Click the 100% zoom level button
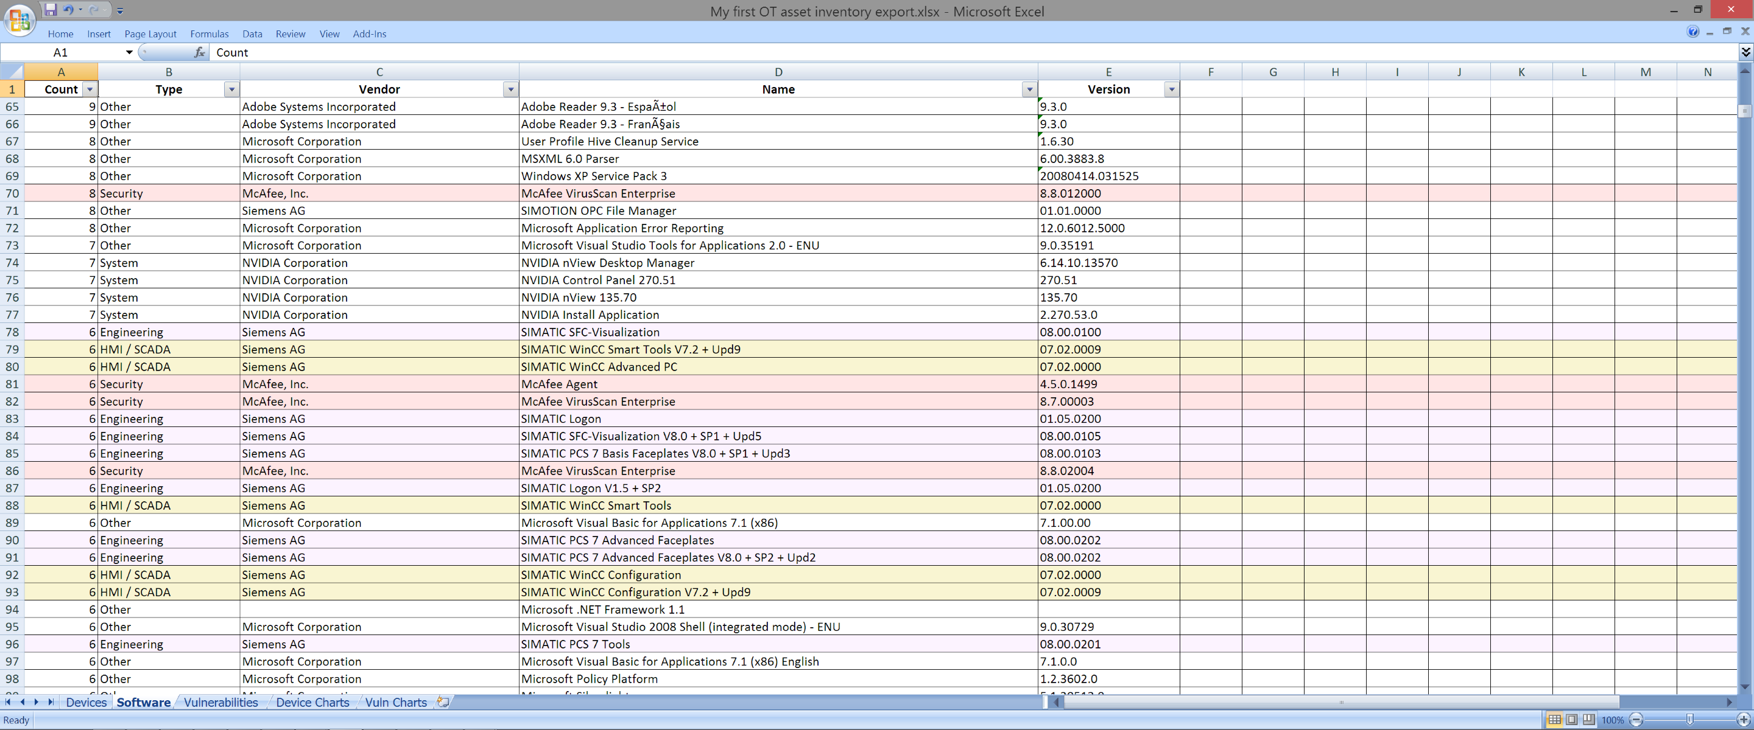This screenshot has width=1754, height=730. pyautogui.click(x=1612, y=720)
